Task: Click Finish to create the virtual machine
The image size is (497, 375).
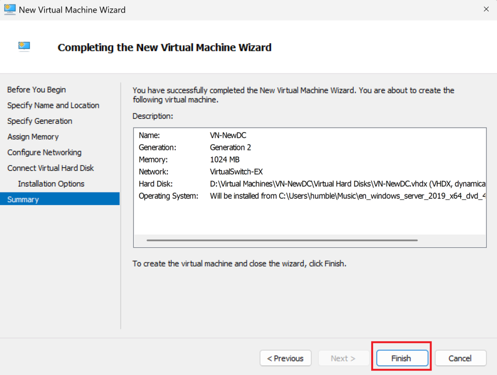Action: tap(401, 358)
